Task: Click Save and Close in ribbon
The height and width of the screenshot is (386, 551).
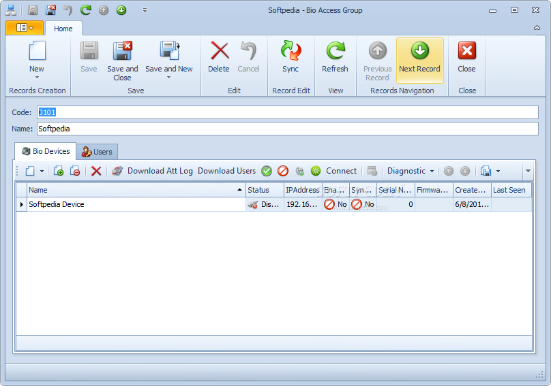Action: (x=122, y=61)
